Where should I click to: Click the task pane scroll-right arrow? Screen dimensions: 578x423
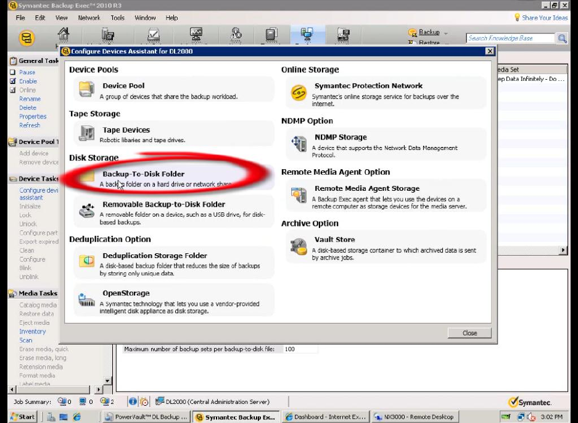click(x=99, y=389)
